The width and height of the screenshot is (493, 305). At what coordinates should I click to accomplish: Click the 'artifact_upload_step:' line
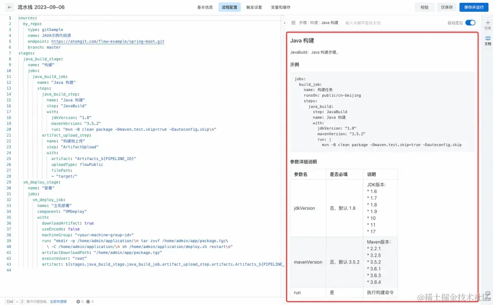pyautogui.click(x=66, y=135)
